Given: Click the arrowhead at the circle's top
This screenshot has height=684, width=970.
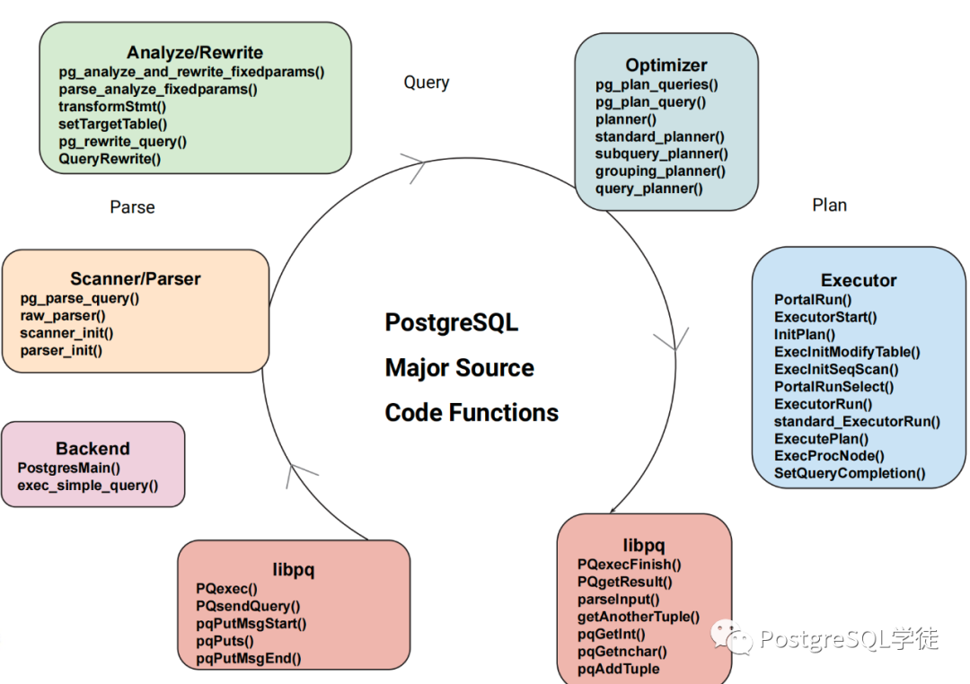Looking at the screenshot, I should (412, 168).
